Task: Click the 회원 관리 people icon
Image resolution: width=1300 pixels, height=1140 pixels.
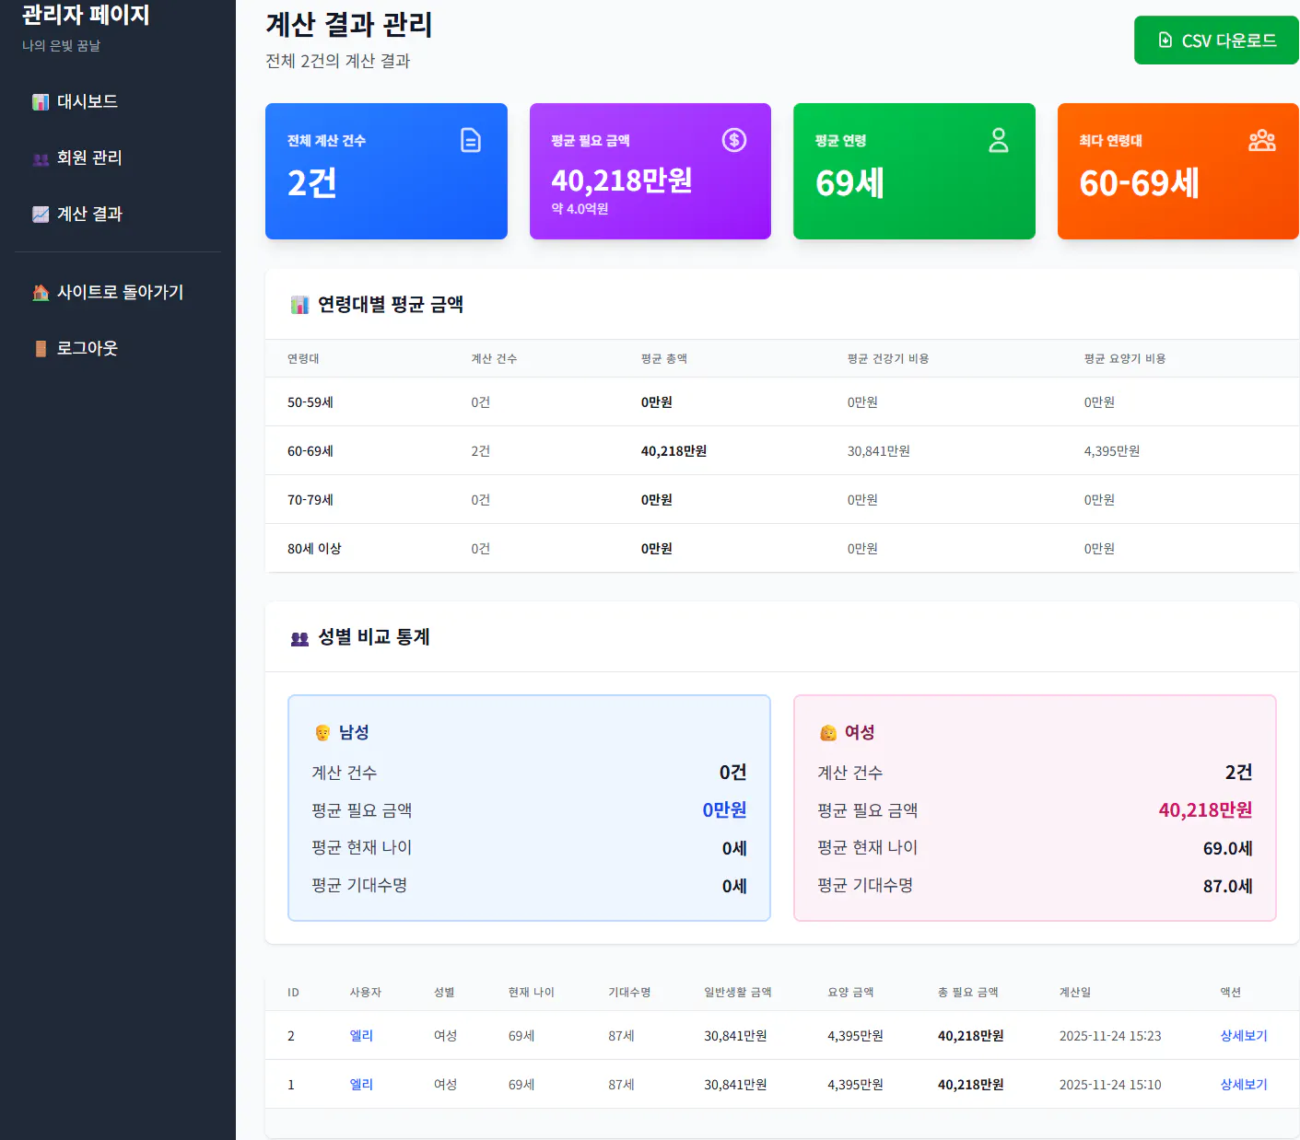Action: pyautogui.click(x=41, y=158)
